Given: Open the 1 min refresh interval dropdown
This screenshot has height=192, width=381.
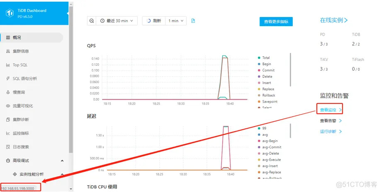Looking at the screenshot, I should tap(176, 21).
